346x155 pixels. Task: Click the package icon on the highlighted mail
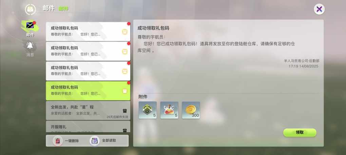point(125,91)
